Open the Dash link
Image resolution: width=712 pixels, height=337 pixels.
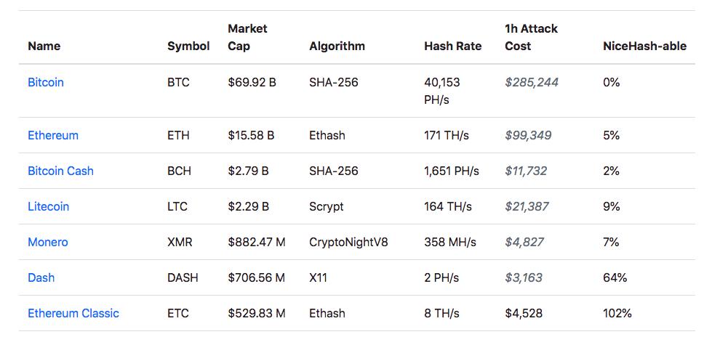(41, 277)
